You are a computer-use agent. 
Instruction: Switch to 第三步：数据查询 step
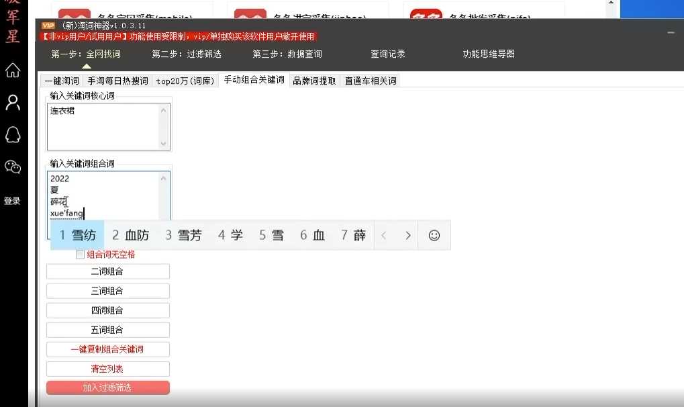point(287,54)
